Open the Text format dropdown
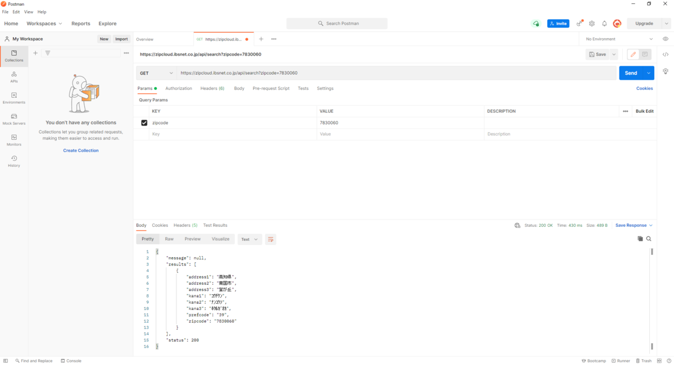Image resolution: width=674 pixels, height=365 pixels. (249, 239)
